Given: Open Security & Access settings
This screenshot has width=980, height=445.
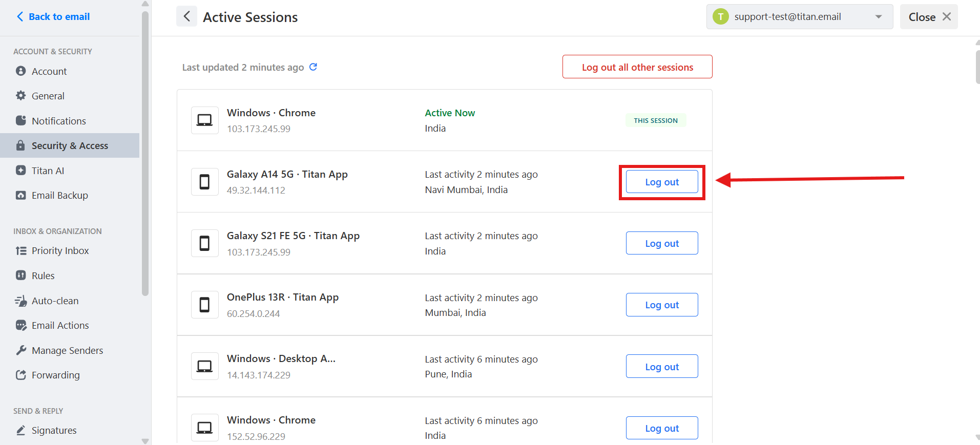Looking at the screenshot, I should pos(70,145).
